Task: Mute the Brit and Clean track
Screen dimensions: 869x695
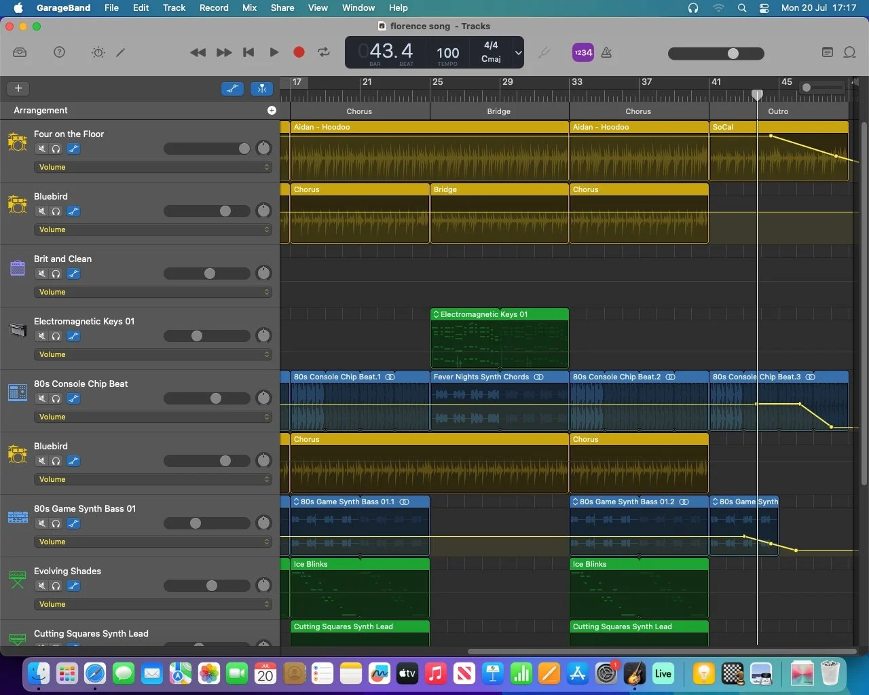Action: [42, 274]
